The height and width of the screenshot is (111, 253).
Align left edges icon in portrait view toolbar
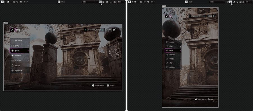click(152, 2)
